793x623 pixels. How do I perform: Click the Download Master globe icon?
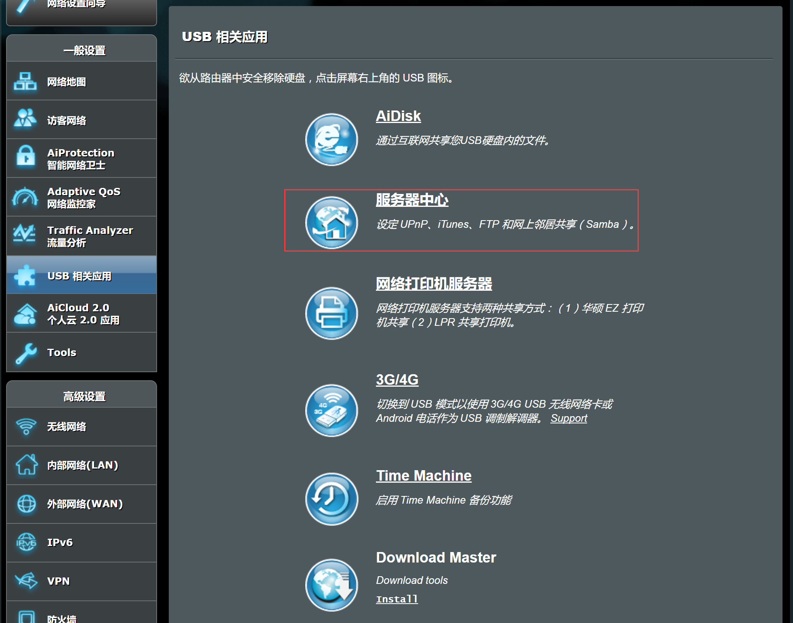point(331,585)
